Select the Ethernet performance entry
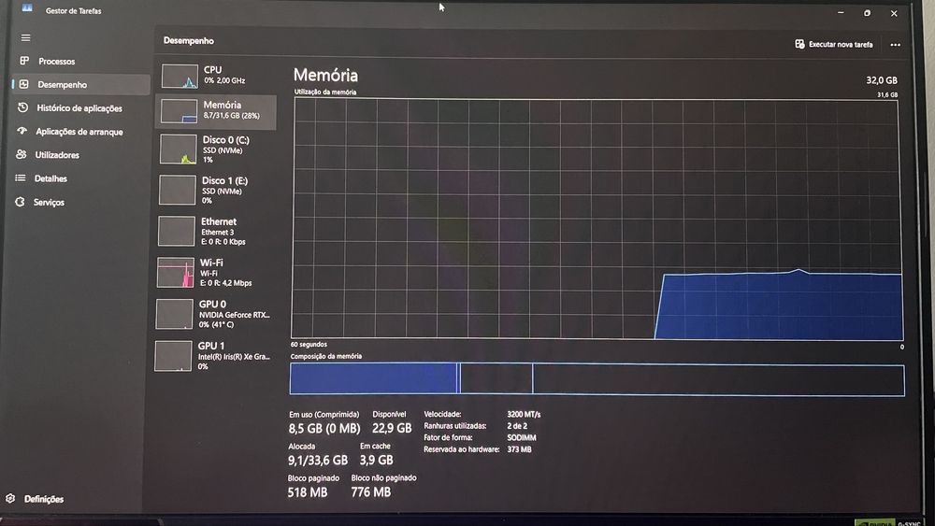This screenshot has height=526, width=935. pyautogui.click(x=215, y=231)
